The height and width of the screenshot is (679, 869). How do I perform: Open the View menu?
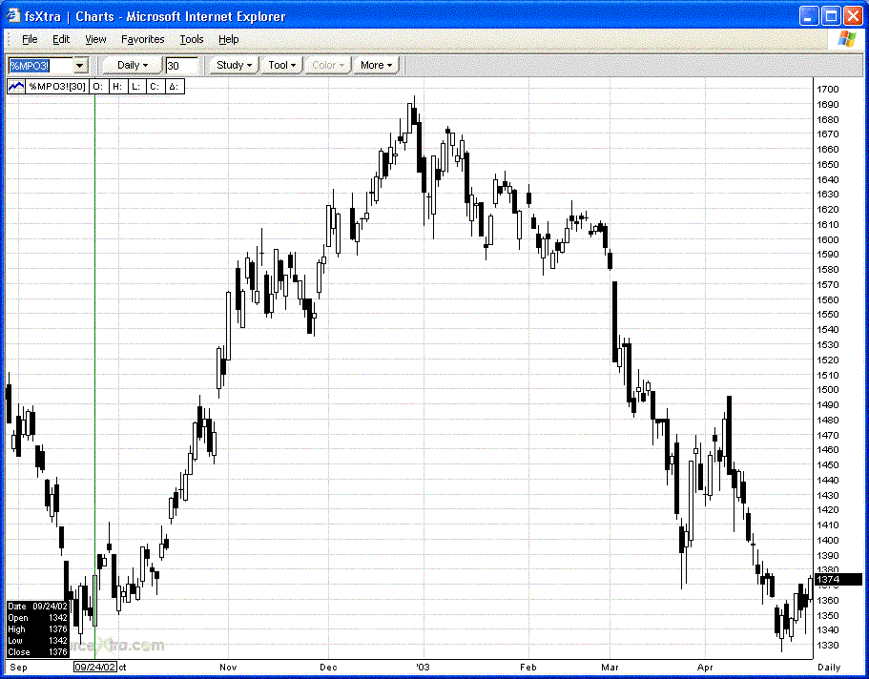coord(95,39)
